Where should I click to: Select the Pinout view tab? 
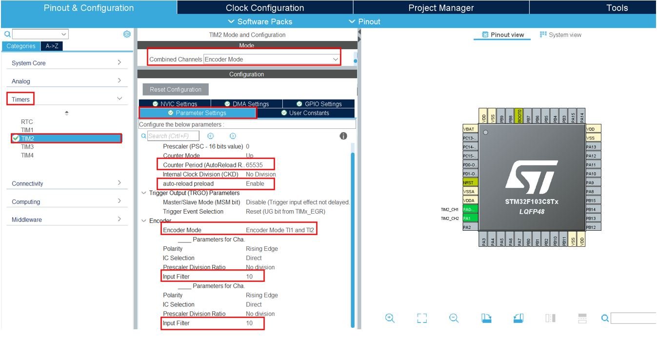click(502, 35)
